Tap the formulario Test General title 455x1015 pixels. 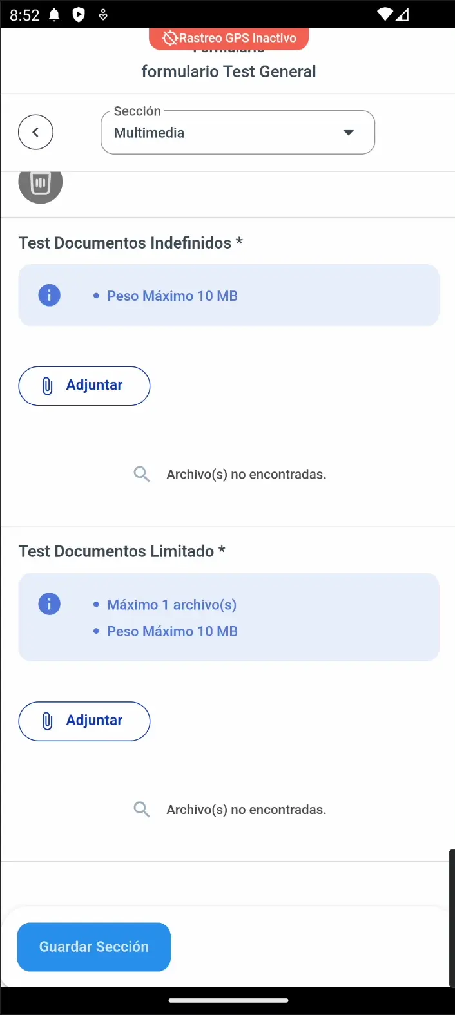(x=229, y=71)
